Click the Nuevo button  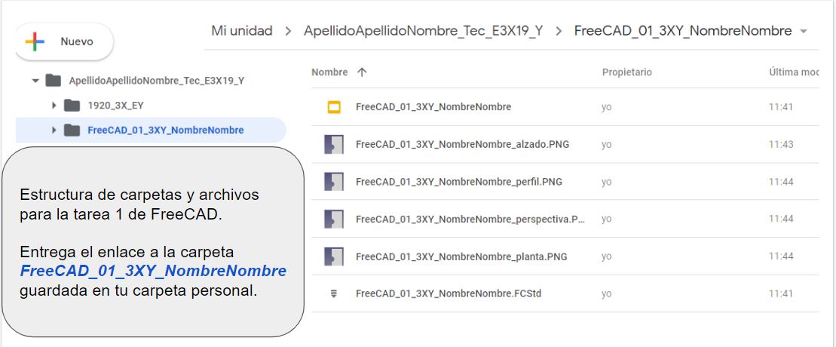pyautogui.click(x=63, y=41)
